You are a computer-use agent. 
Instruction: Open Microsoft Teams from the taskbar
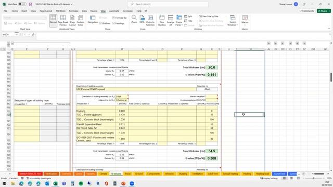pyautogui.click(x=64, y=183)
